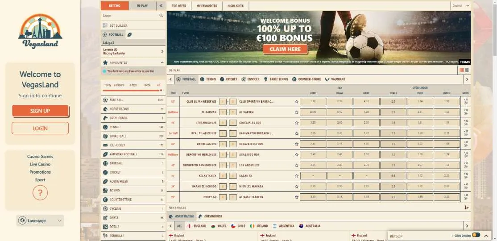
Task: Open Basketball in sports list
Action: (x=133, y=136)
